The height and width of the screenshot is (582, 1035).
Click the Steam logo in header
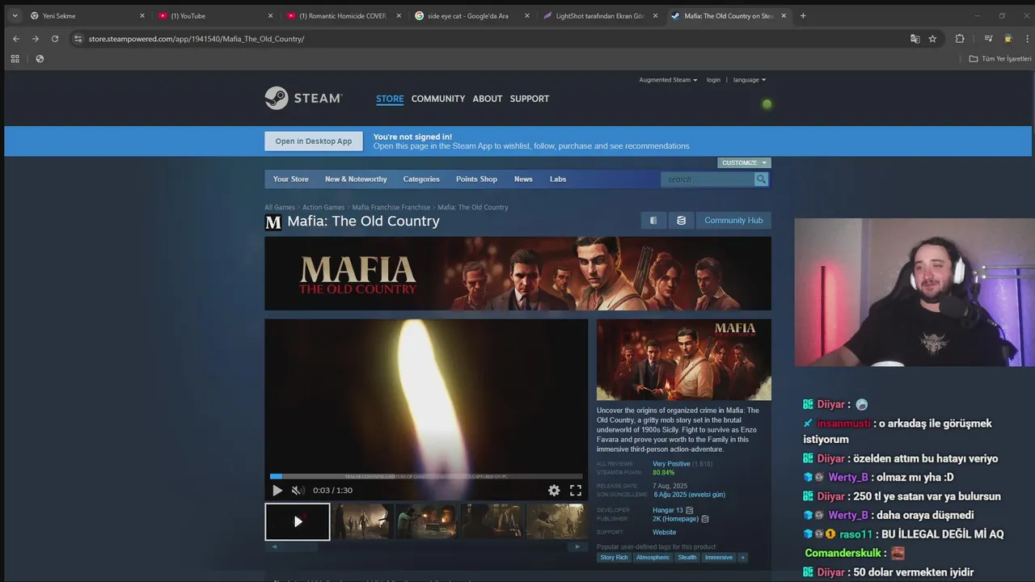(303, 98)
